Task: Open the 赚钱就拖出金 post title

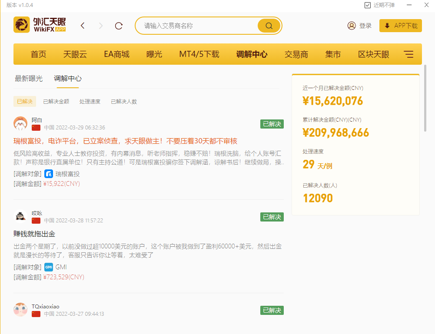Action: point(34,234)
